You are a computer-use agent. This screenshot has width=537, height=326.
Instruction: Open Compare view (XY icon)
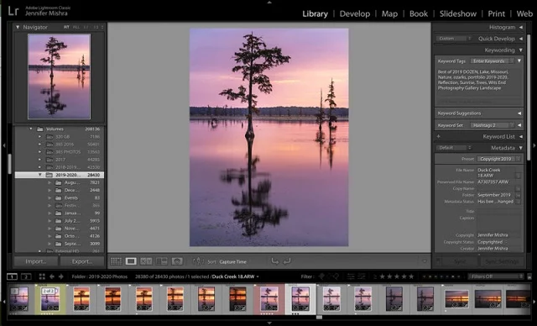coord(146,261)
